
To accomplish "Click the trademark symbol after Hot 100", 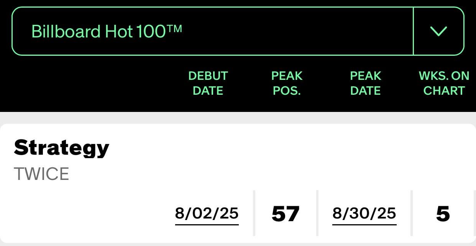I will coord(175,28).
